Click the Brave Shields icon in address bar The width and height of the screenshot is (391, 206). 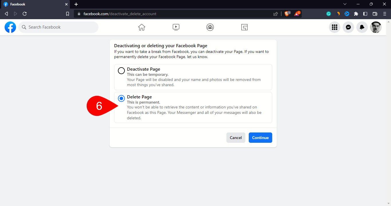(x=287, y=13)
